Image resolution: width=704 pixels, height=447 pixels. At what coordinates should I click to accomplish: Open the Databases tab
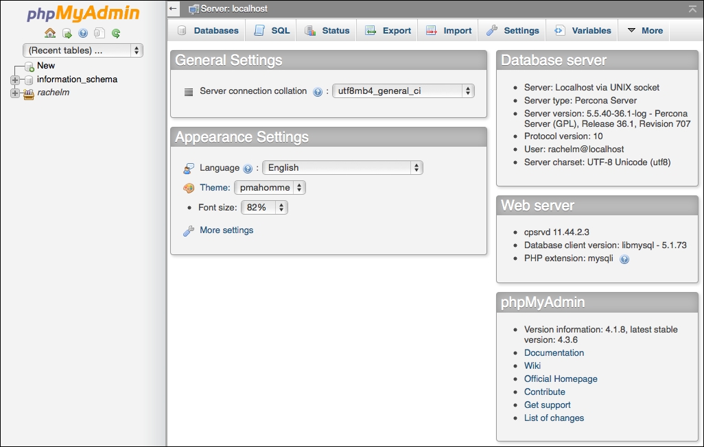click(x=209, y=31)
